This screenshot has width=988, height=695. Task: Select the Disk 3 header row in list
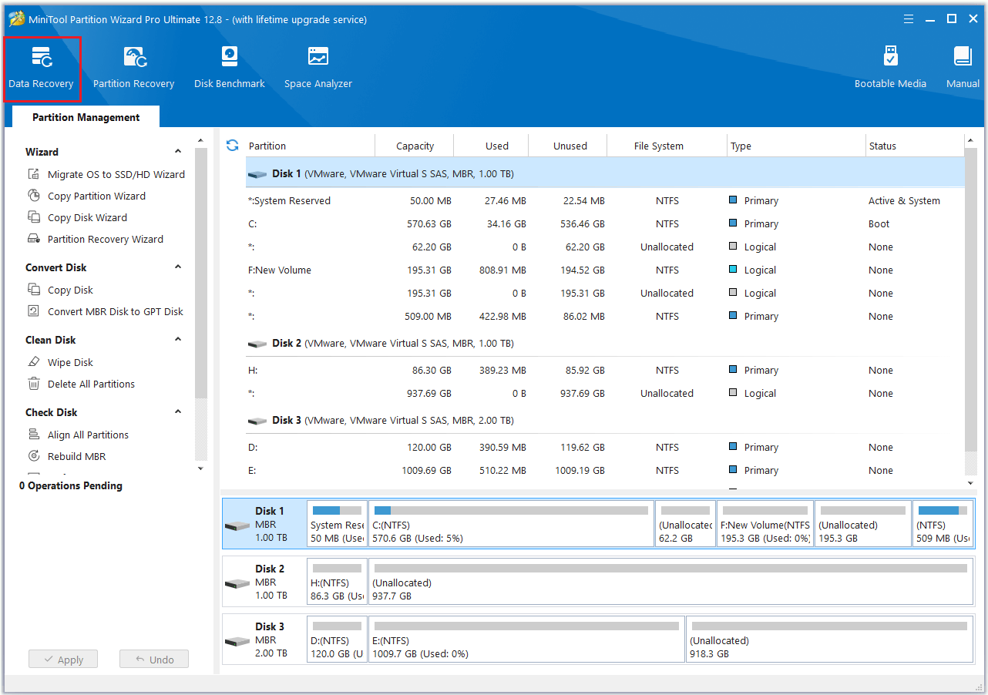pyautogui.click(x=605, y=420)
